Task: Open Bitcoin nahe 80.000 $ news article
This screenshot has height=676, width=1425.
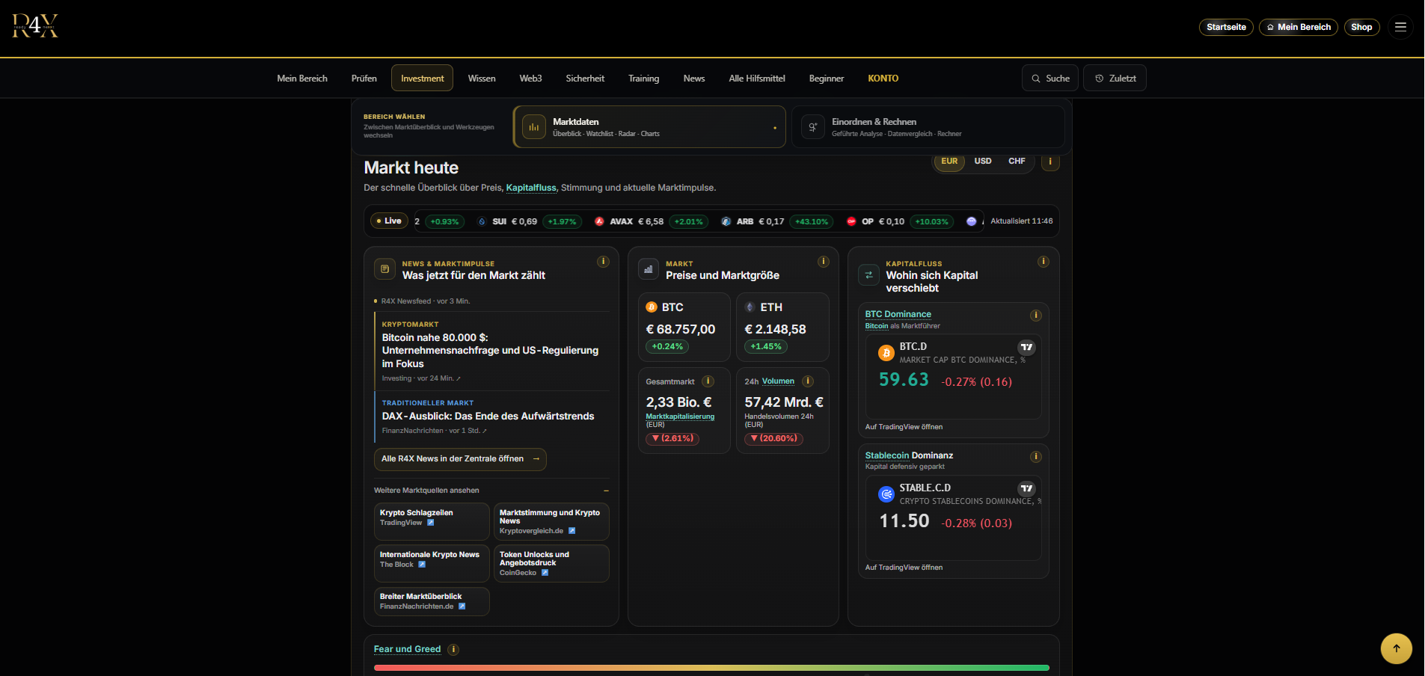Action: 491,351
